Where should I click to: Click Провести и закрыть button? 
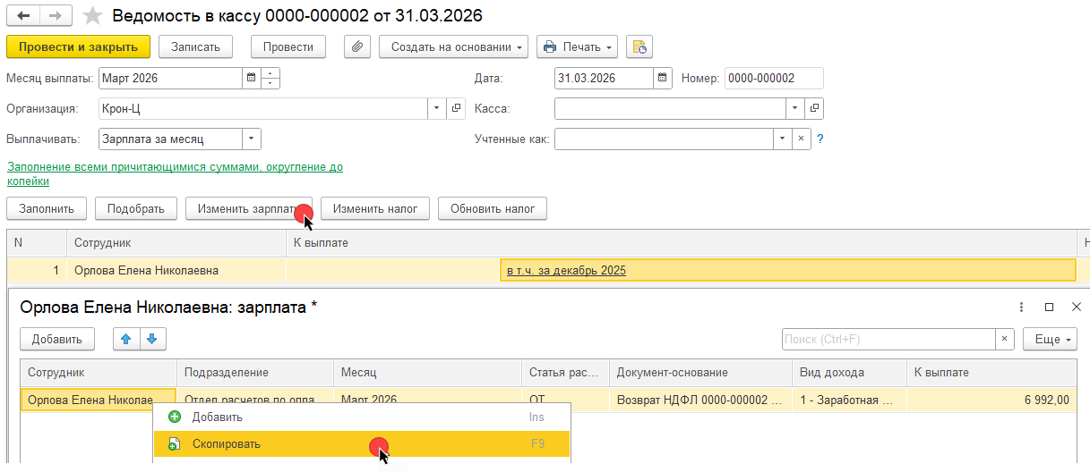(78, 46)
